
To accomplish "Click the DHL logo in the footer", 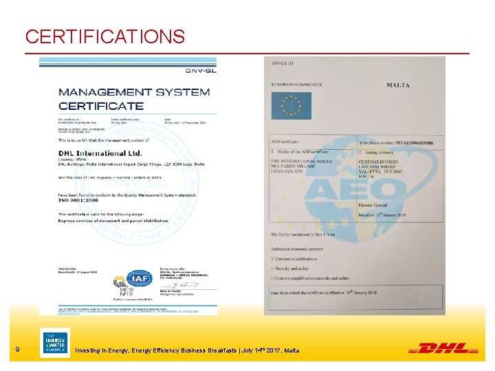I will 443,348.
